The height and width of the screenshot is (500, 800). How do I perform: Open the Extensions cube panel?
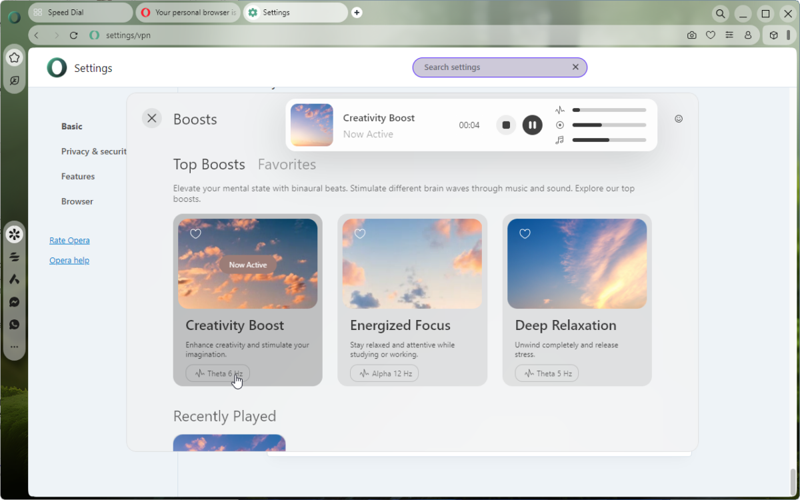(773, 35)
